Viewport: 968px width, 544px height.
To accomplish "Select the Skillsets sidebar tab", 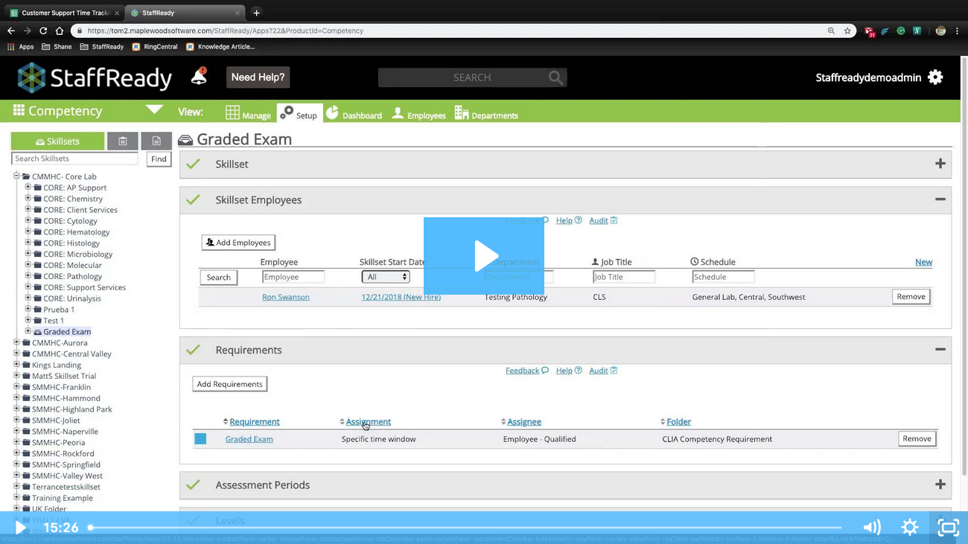I will point(57,141).
